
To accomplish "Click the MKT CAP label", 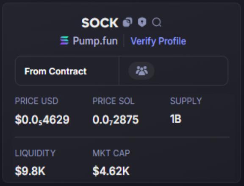I will [x=111, y=153].
